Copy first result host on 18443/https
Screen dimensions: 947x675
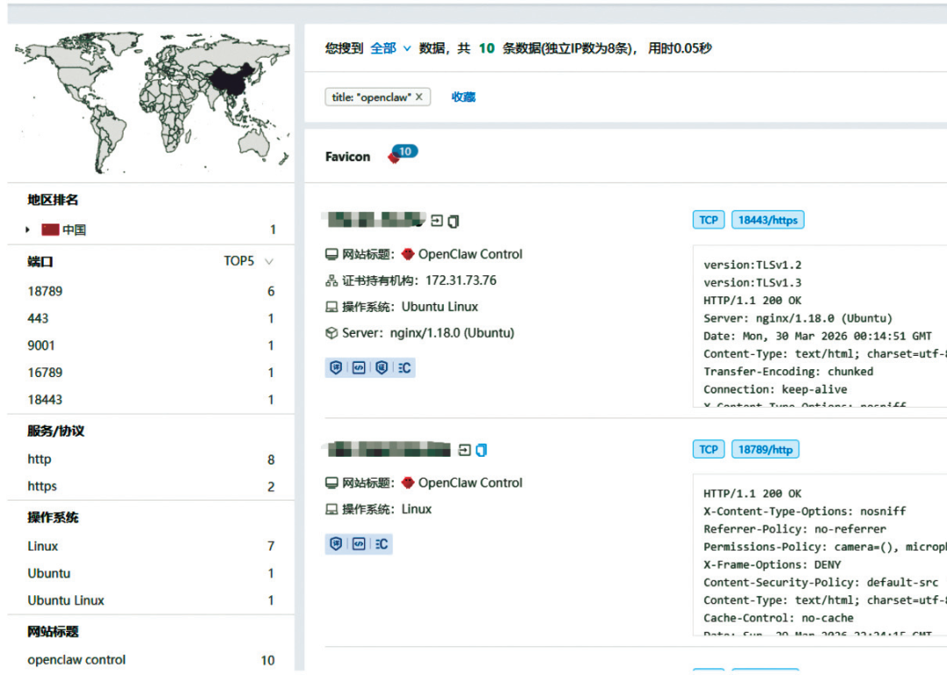[453, 222]
